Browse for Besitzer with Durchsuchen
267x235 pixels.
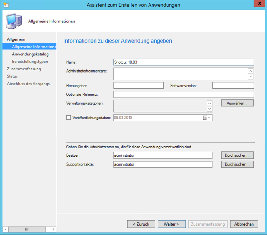(237, 155)
